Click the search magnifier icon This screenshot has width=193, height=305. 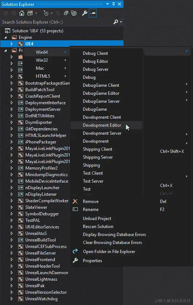tap(116, 22)
